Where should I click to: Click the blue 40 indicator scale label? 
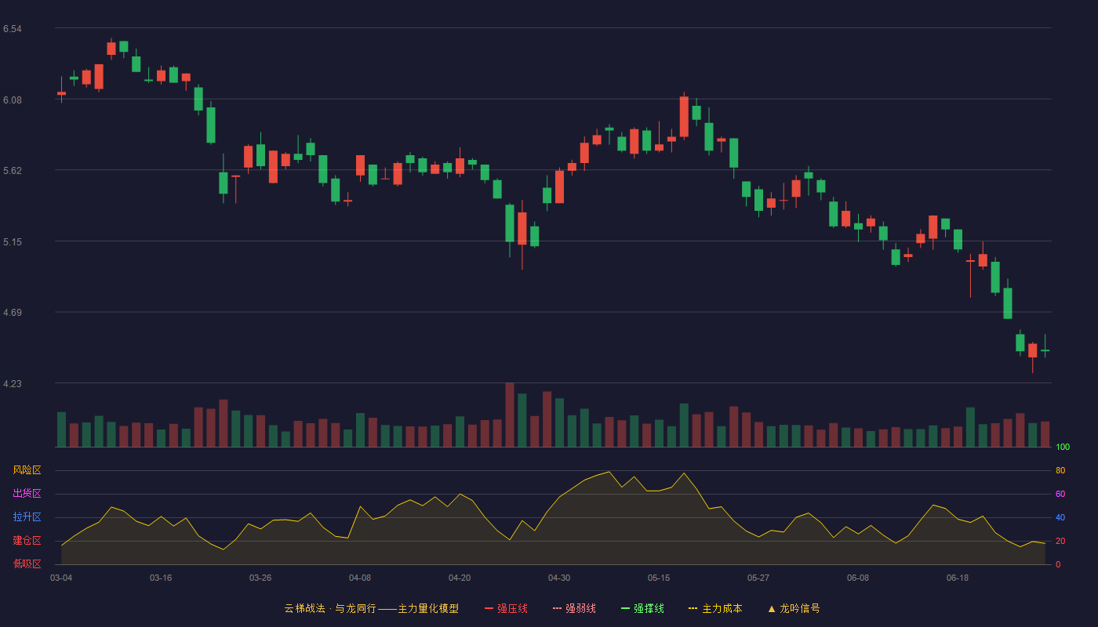point(1060,518)
